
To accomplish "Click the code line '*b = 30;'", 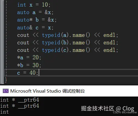I will tap(29, 65).
